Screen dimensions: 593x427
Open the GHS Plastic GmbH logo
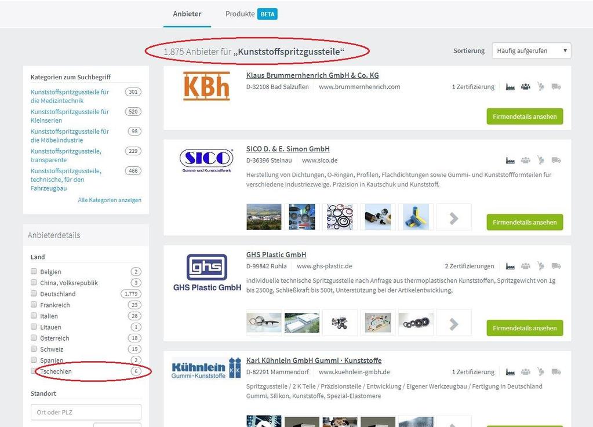(x=207, y=272)
